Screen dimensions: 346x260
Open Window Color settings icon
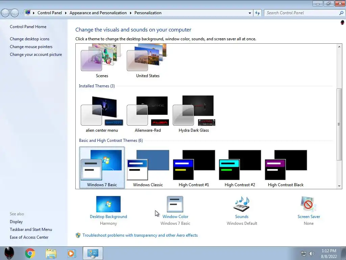[175, 204]
